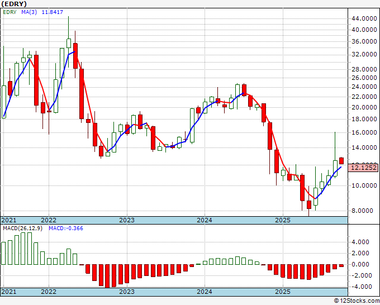Click the 26.0000 price axis label
380x305 pixels.
[x=364, y=78]
